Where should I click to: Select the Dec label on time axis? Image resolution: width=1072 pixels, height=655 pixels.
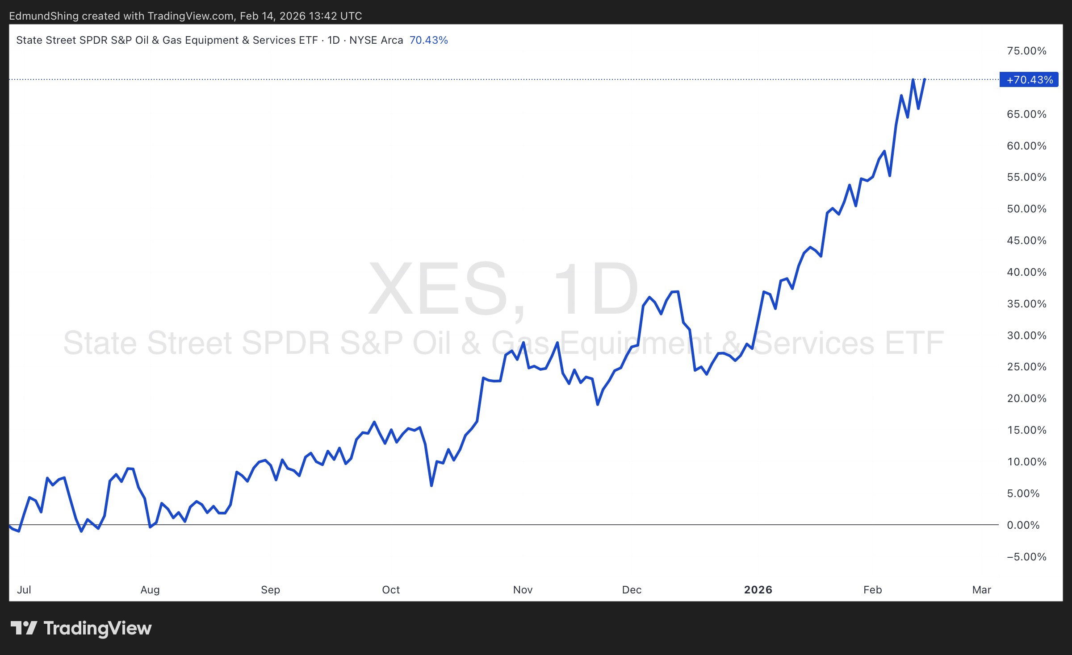pyautogui.click(x=632, y=590)
